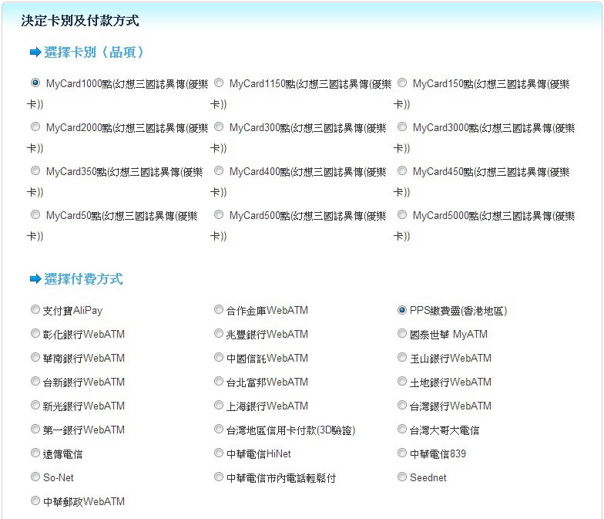Select 華南銀行WebATM payment option
This screenshot has width=604, height=519.
(35, 358)
